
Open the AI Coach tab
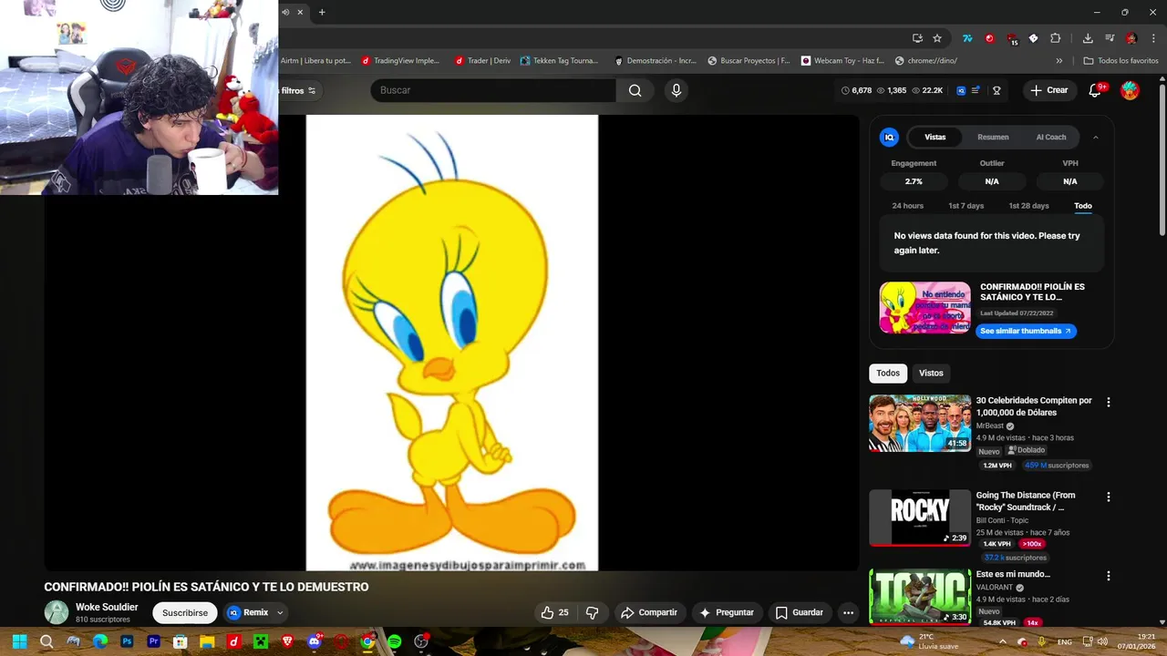(1050, 137)
